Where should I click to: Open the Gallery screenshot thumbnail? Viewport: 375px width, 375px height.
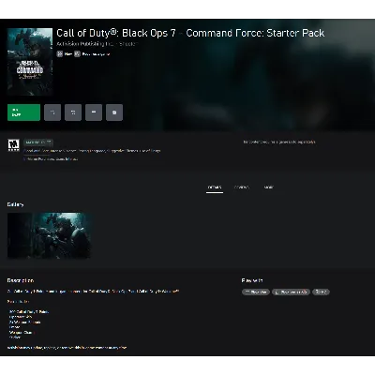pos(49,235)
